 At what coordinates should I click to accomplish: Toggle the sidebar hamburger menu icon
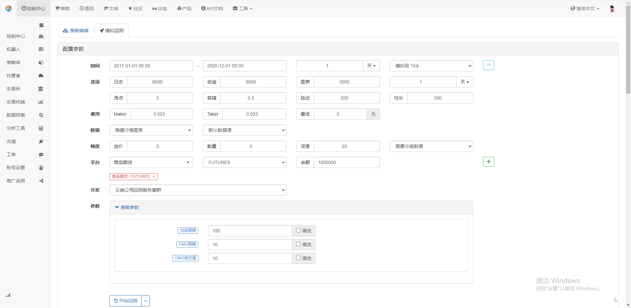tap(41, 25)
